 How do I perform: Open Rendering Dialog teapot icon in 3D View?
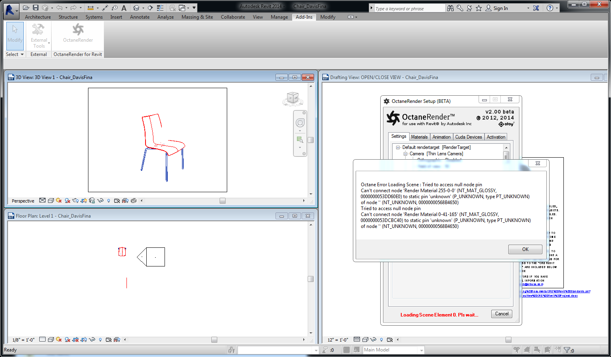75,201
